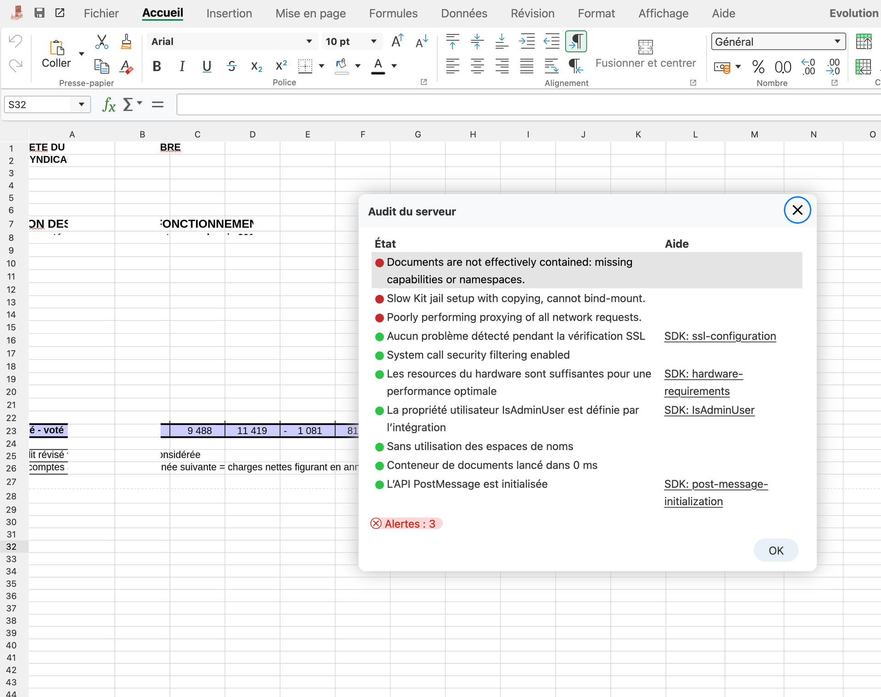Open the Formules tab
881x697 pixels.
tap(393, 13)
